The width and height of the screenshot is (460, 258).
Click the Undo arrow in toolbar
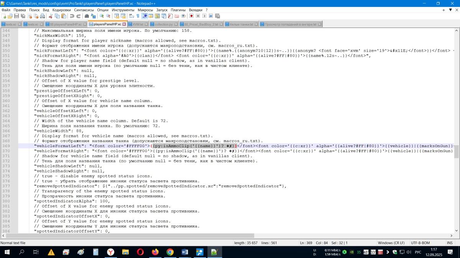click(72, 16)
